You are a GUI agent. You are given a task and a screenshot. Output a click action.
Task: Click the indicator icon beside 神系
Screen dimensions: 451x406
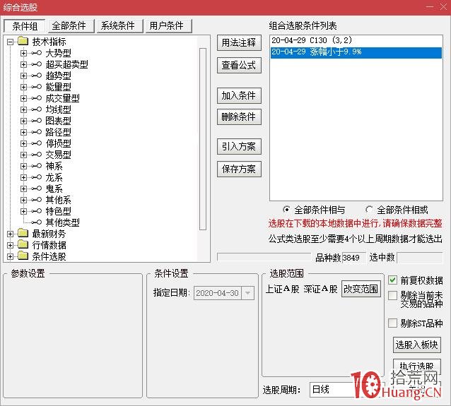37,166
